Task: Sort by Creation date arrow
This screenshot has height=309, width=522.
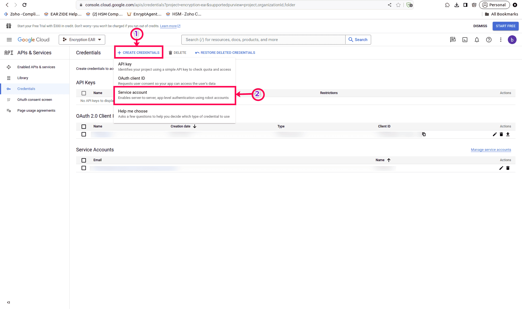Action: coord(195,126)
